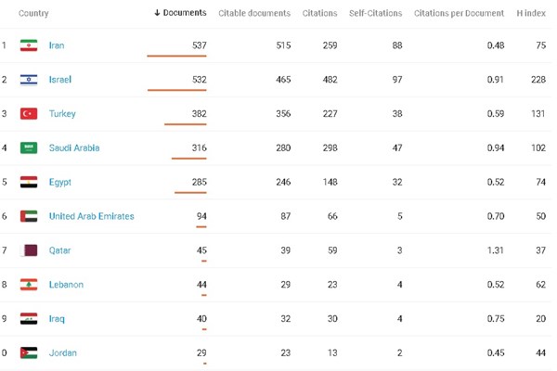
Task: Click the United Arab Emirates flag icon
Action: tap(29, 216)
